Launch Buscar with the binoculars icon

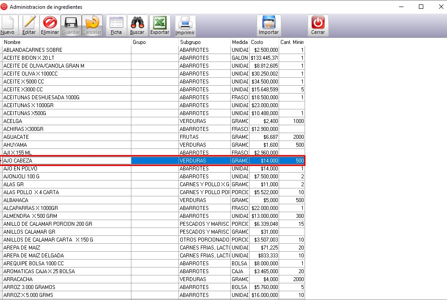point(137,25)
